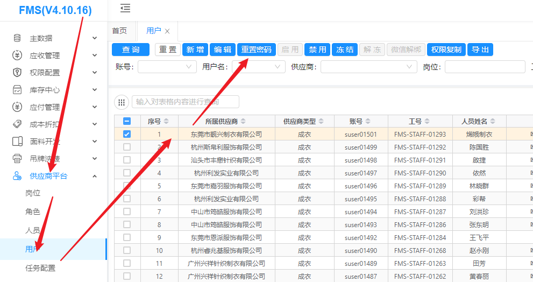
Task: Click the 主数据 database icon
Action: (x=17, y=38)
